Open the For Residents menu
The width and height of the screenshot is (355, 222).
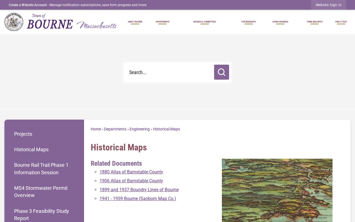tap(249, 22)
